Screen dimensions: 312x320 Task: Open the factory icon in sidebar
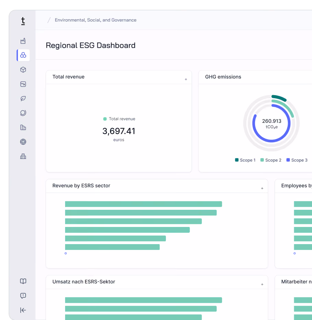(x=23, y=41)
